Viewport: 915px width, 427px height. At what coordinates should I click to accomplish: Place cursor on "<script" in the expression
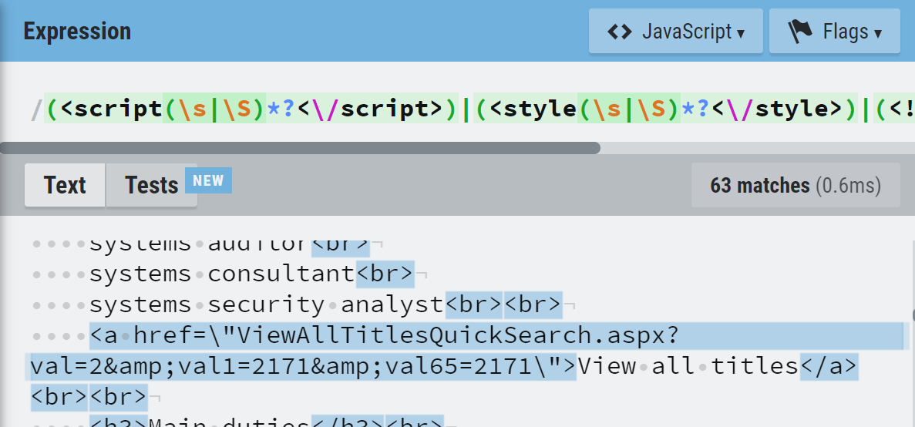(111, 109)
